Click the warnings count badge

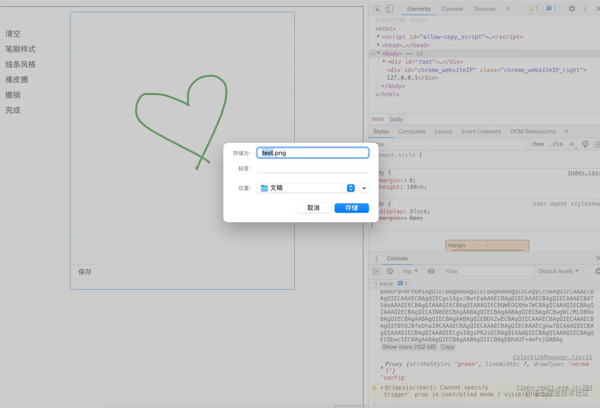click(x=534, y=9)
